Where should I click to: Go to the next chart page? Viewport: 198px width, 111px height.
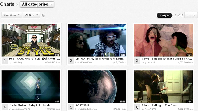click(x=194, y=15)
